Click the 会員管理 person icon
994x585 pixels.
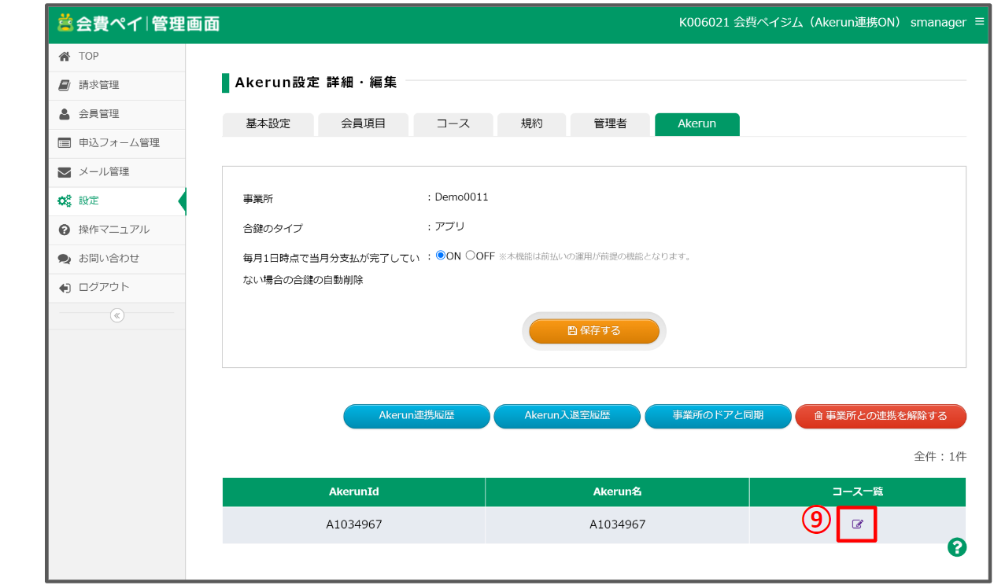[65, 114]
